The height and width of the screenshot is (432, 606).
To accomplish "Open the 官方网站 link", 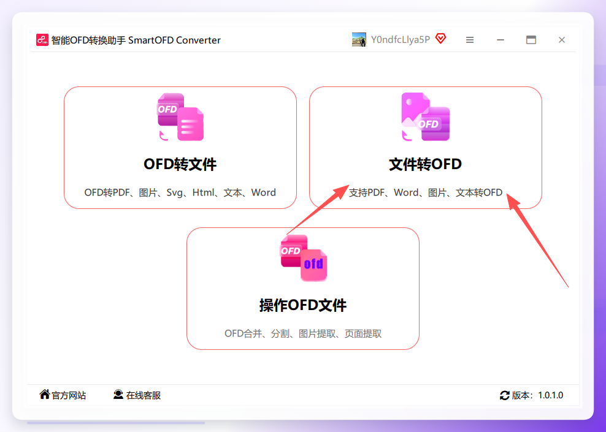I will click(69, 395).
